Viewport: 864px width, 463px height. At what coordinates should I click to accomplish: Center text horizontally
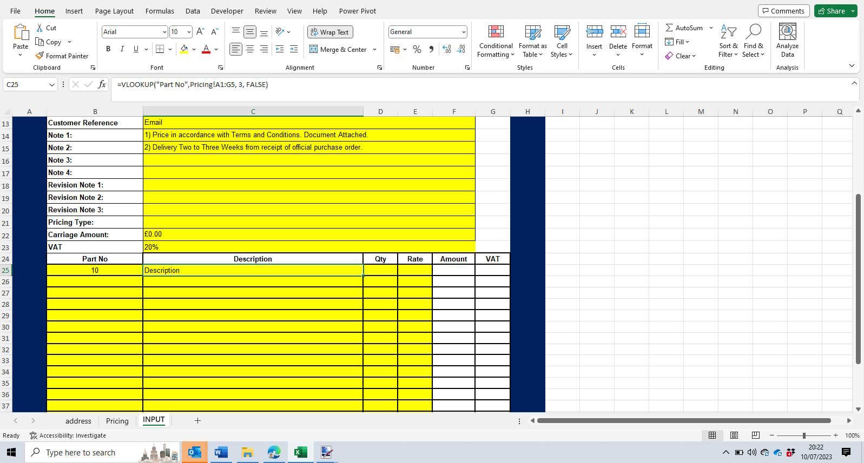(x=250, y=49)
